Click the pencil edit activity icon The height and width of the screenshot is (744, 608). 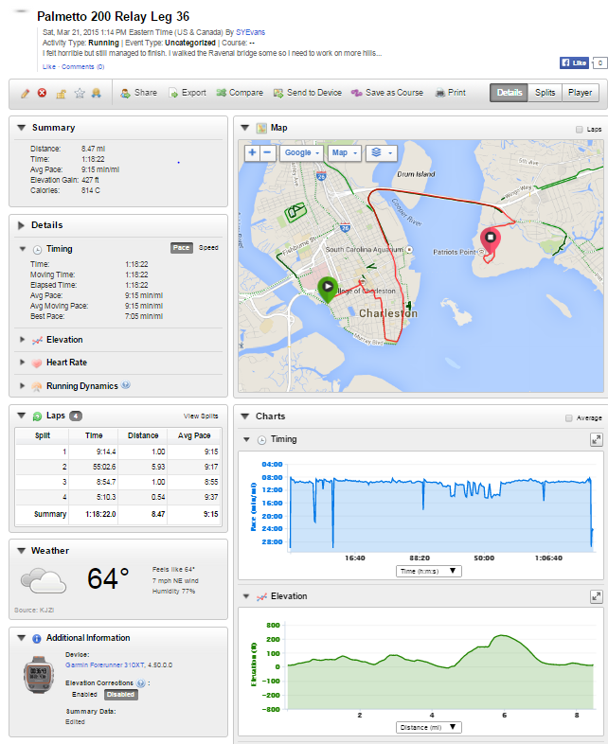[x=24, y=93]
